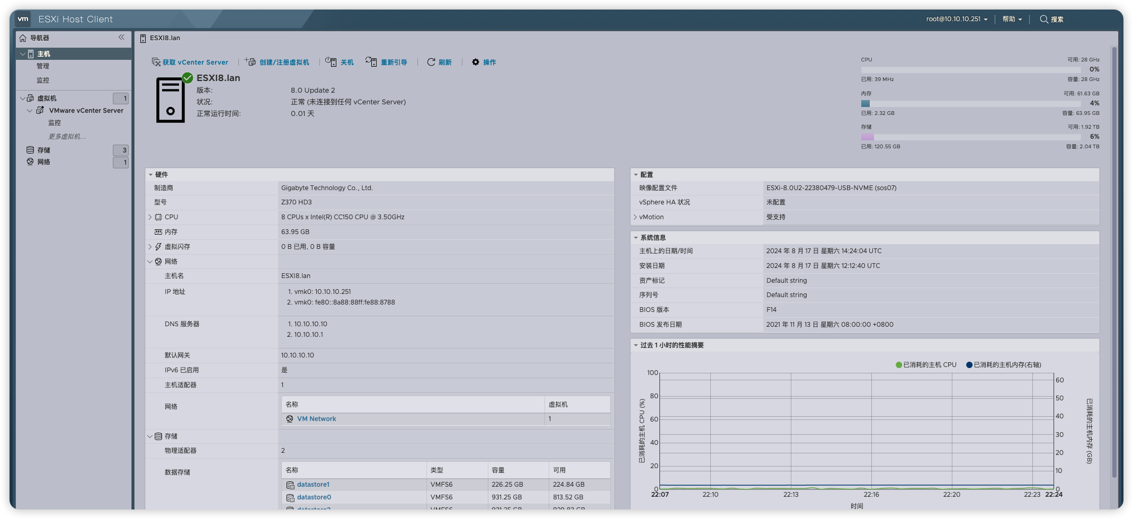Click the navigator home icon
The width and height of the screenshot is (1133, 519).
pos(23,38)
